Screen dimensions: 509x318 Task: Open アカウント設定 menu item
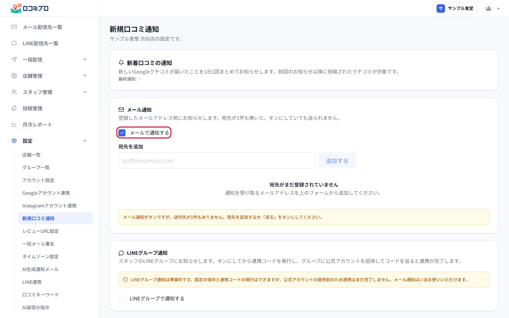point(55,180)
